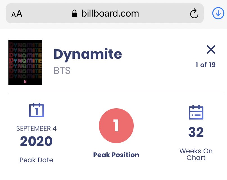Click the Peak Date calendar icon
The image size is (227, 180).
[x=37, y=110]
